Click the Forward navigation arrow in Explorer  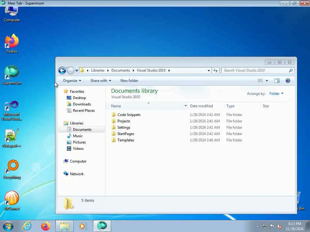click(71, 70)
